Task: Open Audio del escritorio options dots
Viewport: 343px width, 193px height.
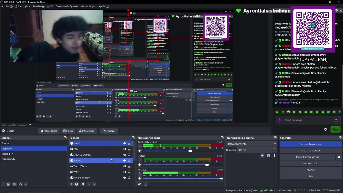Action: pos(140,146)
